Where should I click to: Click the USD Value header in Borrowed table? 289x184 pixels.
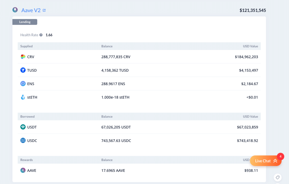(x=251, y=116)
